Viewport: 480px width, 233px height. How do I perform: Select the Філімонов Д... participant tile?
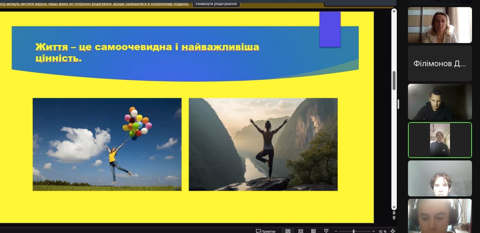tap(440, 63)
